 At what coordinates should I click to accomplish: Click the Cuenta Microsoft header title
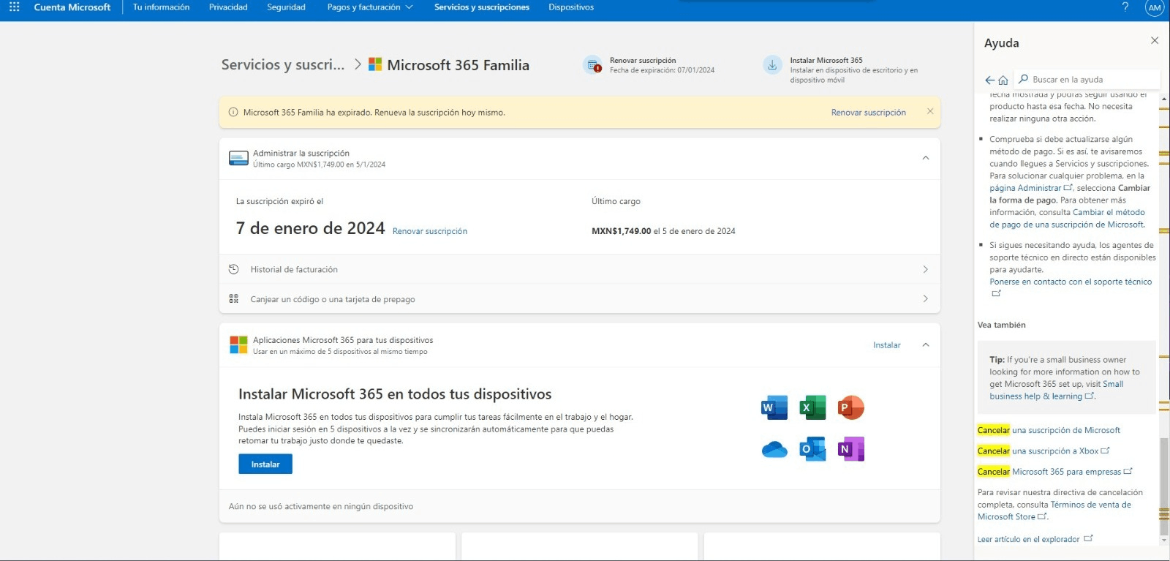tap(72, 7)
